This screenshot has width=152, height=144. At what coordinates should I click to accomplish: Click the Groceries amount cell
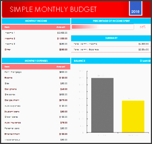[x=63, y=95]
